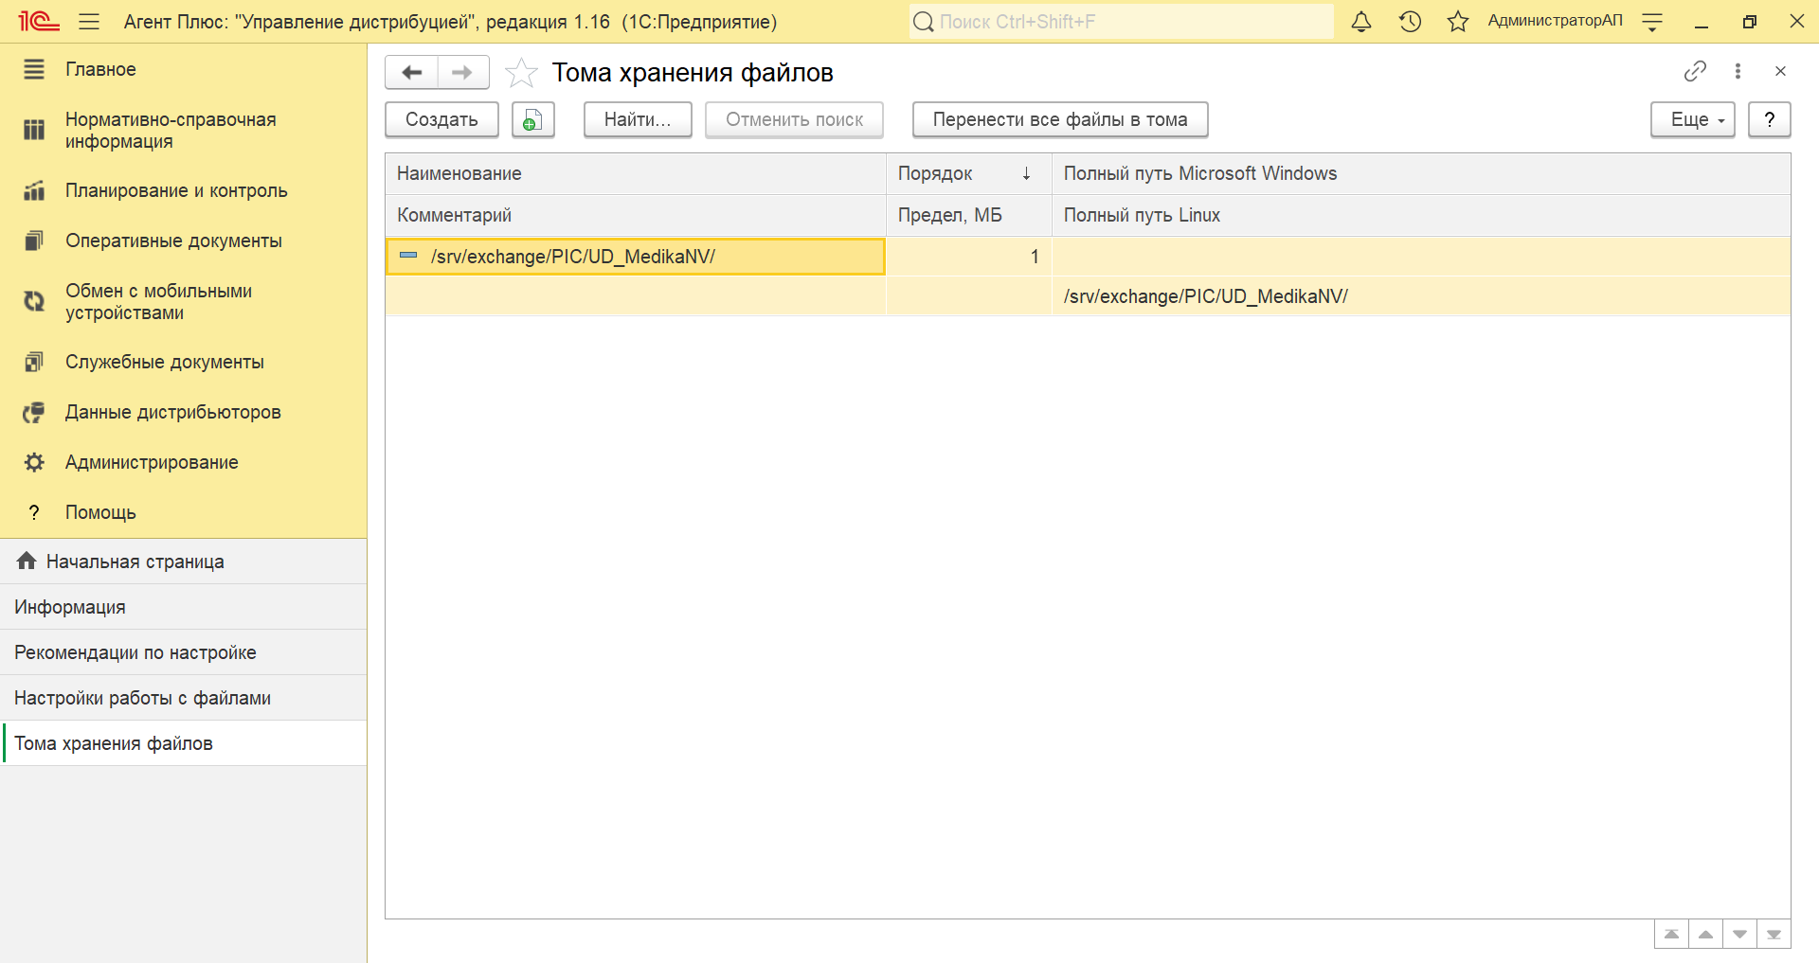Open favorites star in title bar
The image size is (1819, 963).
[1458, 22]
